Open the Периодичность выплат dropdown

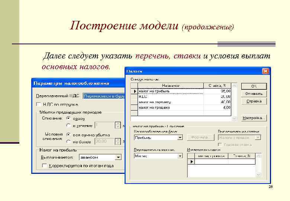tap(180, 156)
